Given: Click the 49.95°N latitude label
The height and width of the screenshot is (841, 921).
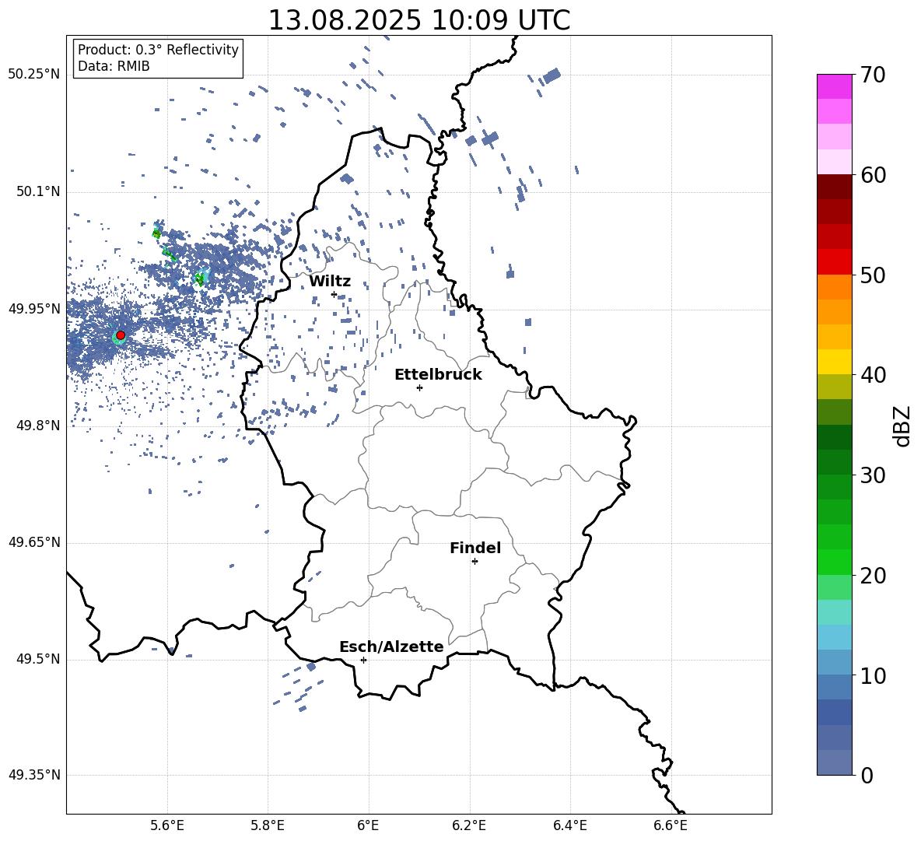Looking at the screenshot, I should coord(34,308).
